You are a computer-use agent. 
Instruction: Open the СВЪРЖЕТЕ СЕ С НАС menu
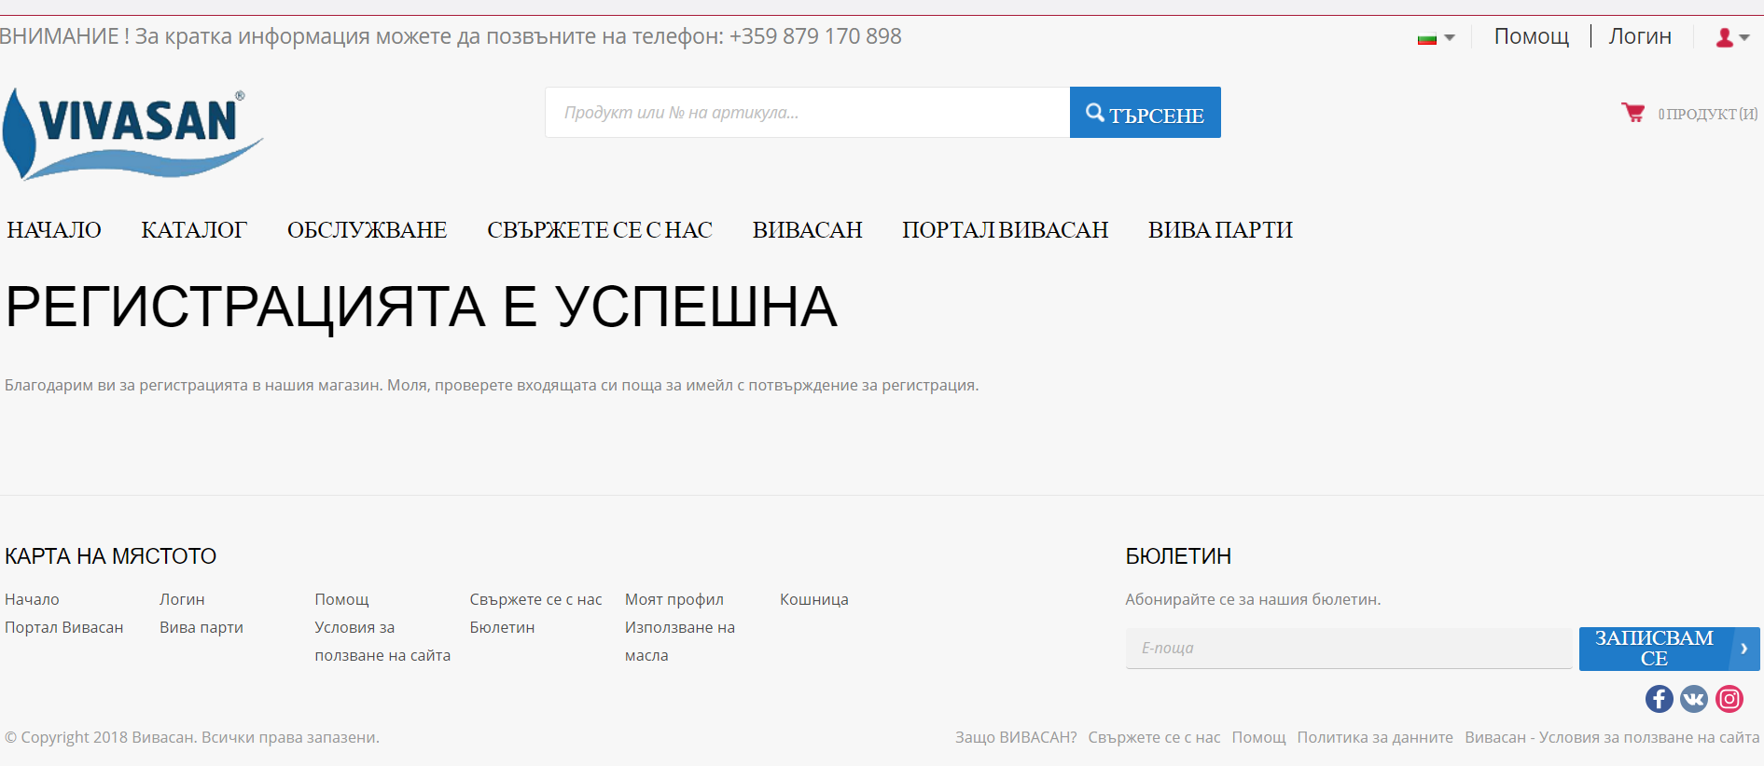click(600, 230)
